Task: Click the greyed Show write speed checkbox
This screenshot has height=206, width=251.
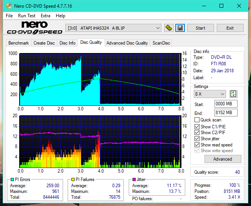Action: 197,151
